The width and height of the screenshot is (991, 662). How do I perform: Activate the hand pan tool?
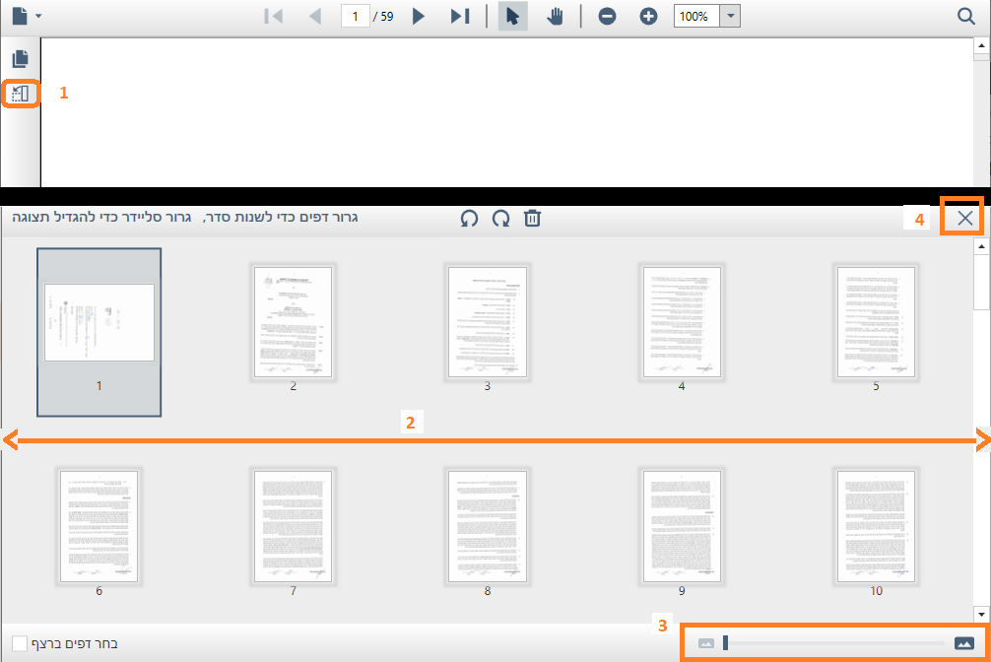point(555,17)
